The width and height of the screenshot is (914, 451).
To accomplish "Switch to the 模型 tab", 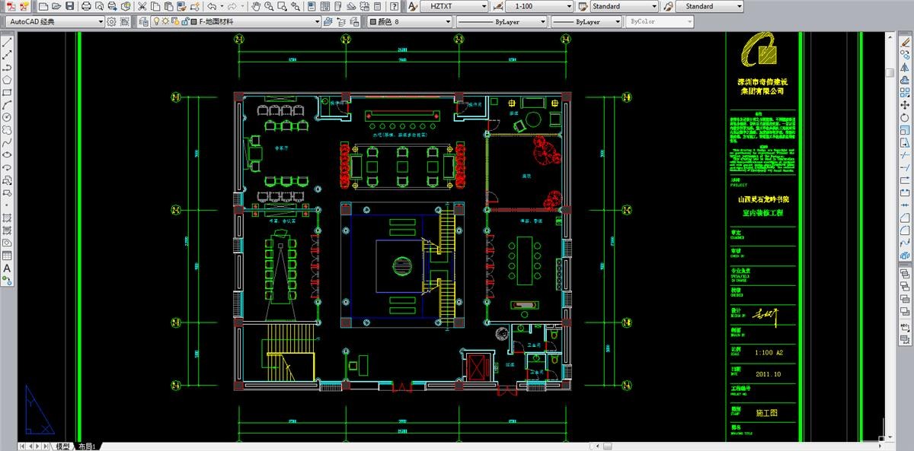I will (62, 446).
